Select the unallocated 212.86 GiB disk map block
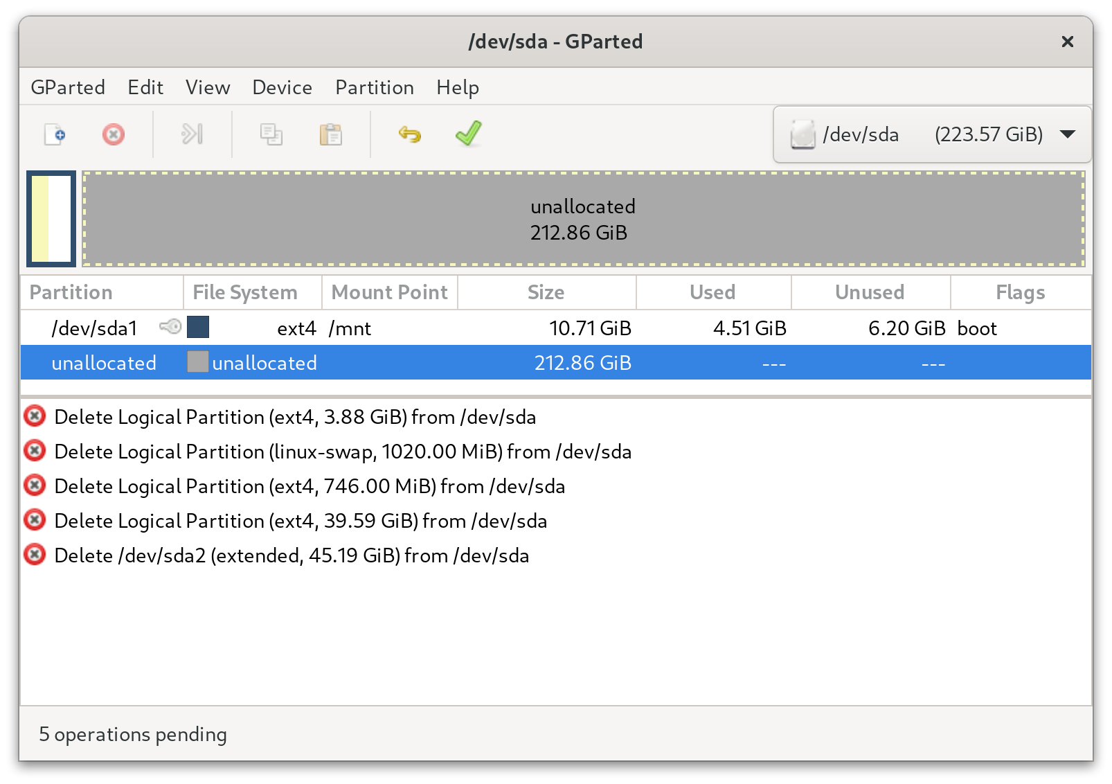Image resolution: width=1112 pixels, height=784 pixels. 584,219
